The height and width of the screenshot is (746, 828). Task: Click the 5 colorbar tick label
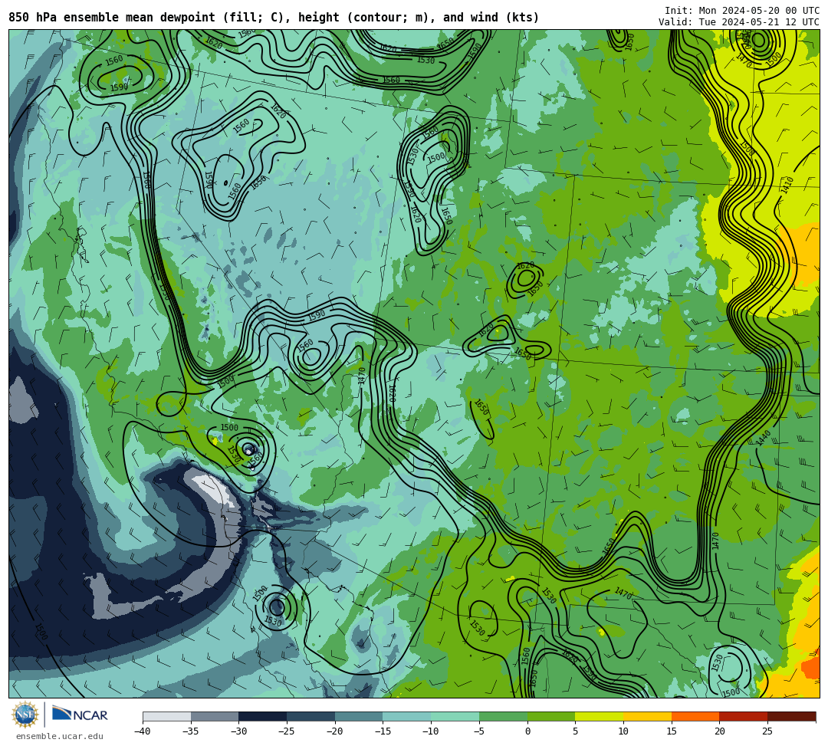pos(576,731)
